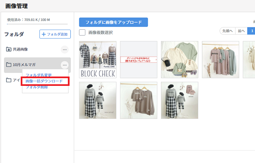
Task: Open the brown sweatshirts on hangers thumbnail
Action: point(139,100)
